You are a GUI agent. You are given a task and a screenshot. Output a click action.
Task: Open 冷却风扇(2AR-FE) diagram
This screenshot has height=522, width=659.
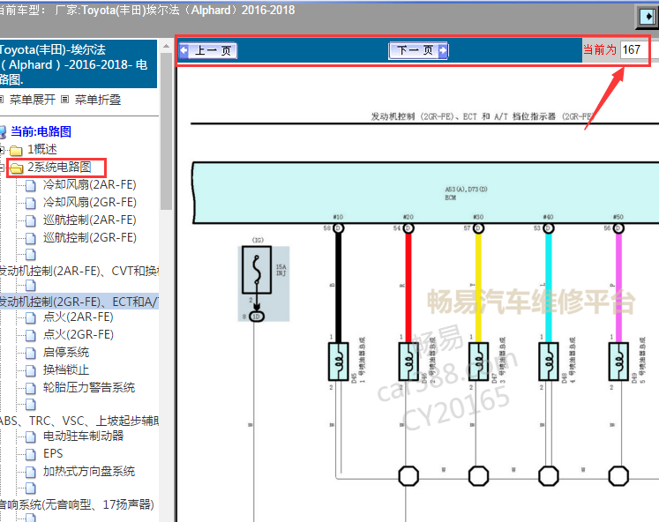click(x=89, y=185)
